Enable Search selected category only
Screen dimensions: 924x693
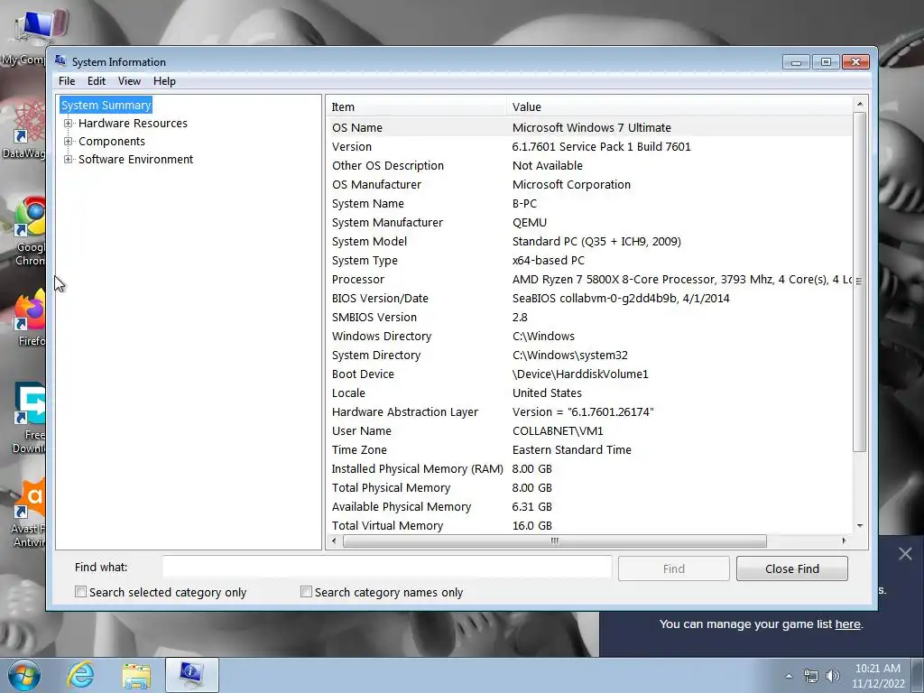[x=80, y=592]
